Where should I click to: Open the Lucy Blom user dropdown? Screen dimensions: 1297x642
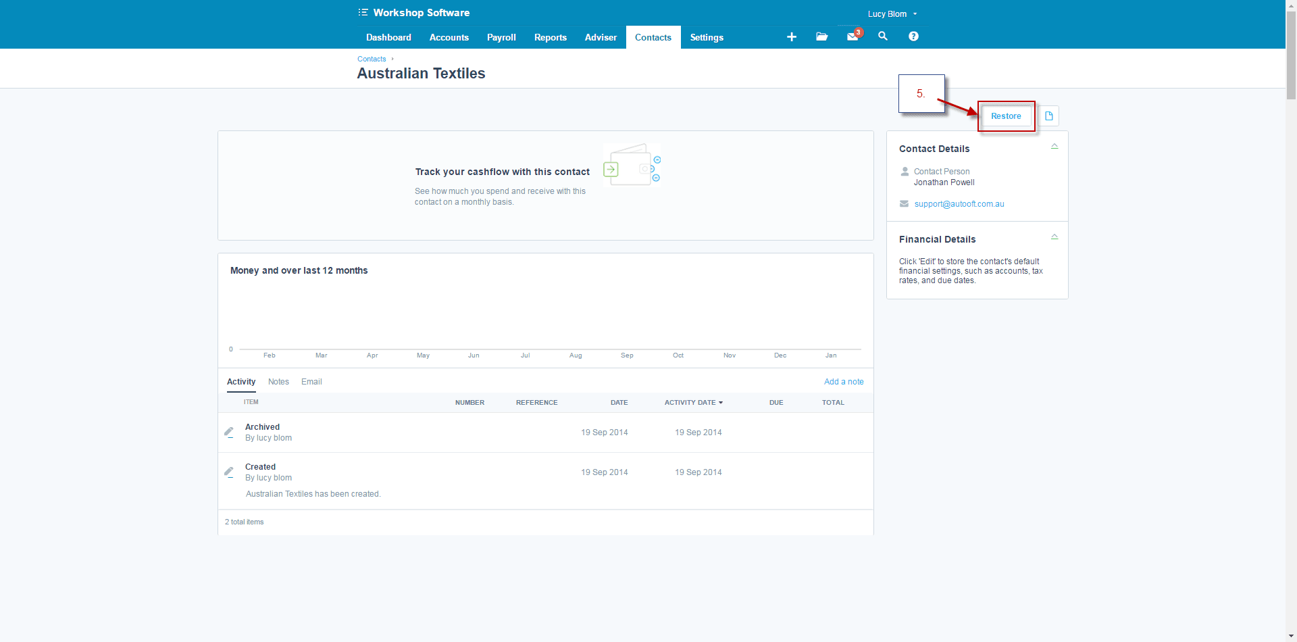892,14
